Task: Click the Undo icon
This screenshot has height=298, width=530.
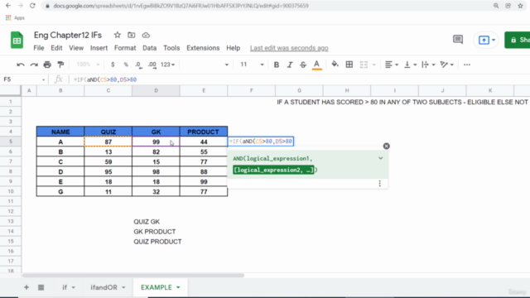Action: point(20,65)
